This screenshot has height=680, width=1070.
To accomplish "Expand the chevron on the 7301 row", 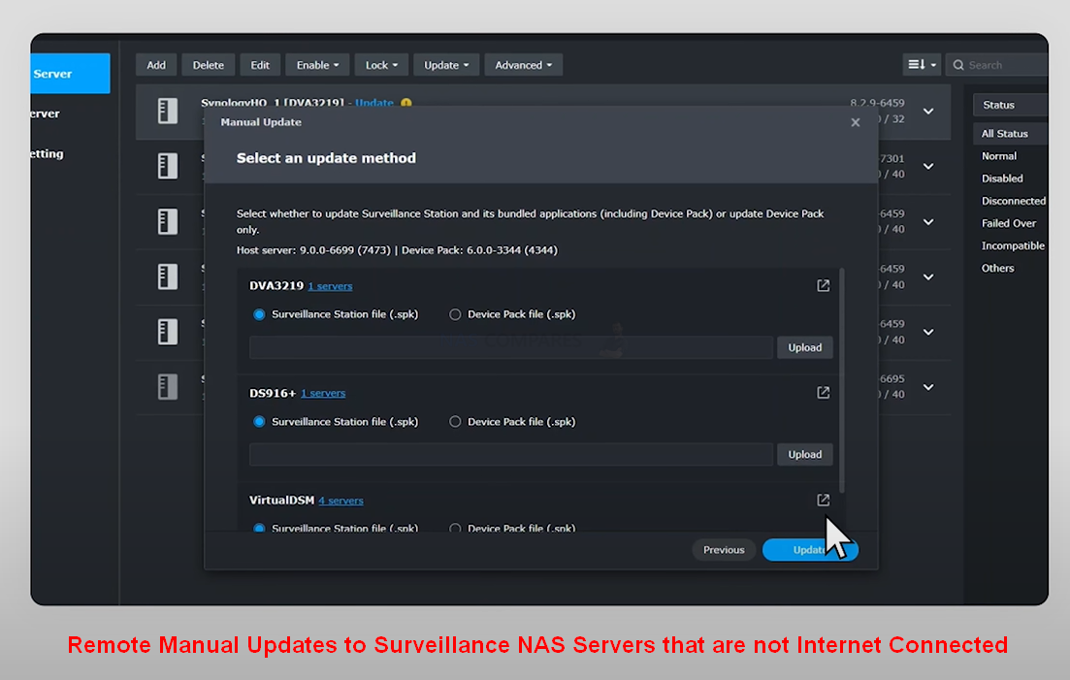I will (x=928, y=167).
